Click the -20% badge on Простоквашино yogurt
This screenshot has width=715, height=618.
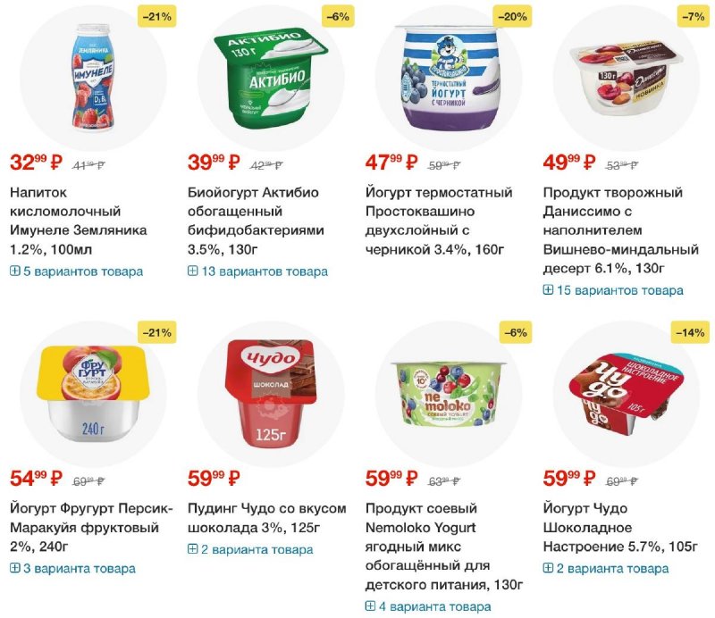tap(512, 17)
